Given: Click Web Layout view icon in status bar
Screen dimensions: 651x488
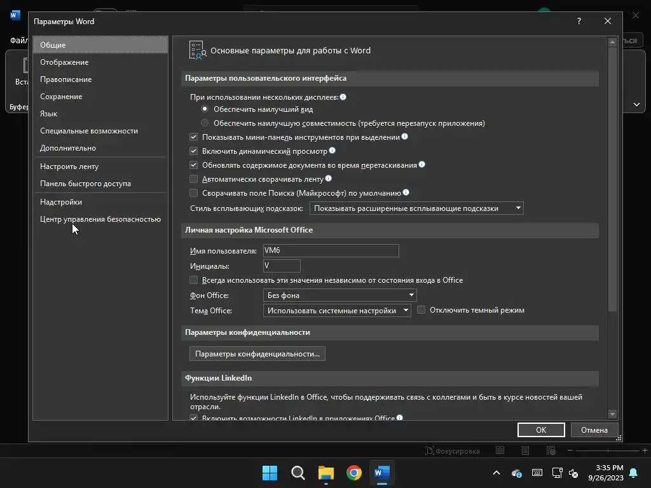Looking at the screenshot, I should tap(551, 451).
